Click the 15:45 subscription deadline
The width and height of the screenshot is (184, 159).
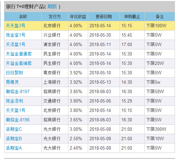pos(127,35)
